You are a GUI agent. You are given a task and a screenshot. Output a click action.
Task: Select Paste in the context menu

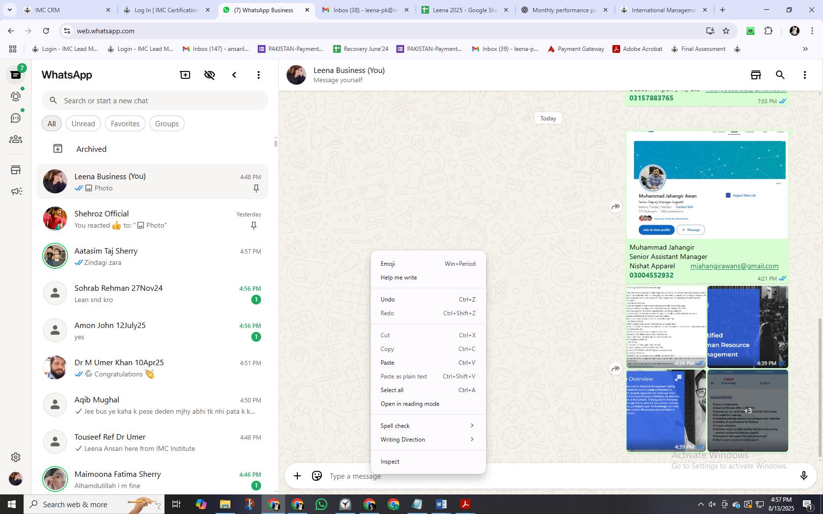coord(428,363)
